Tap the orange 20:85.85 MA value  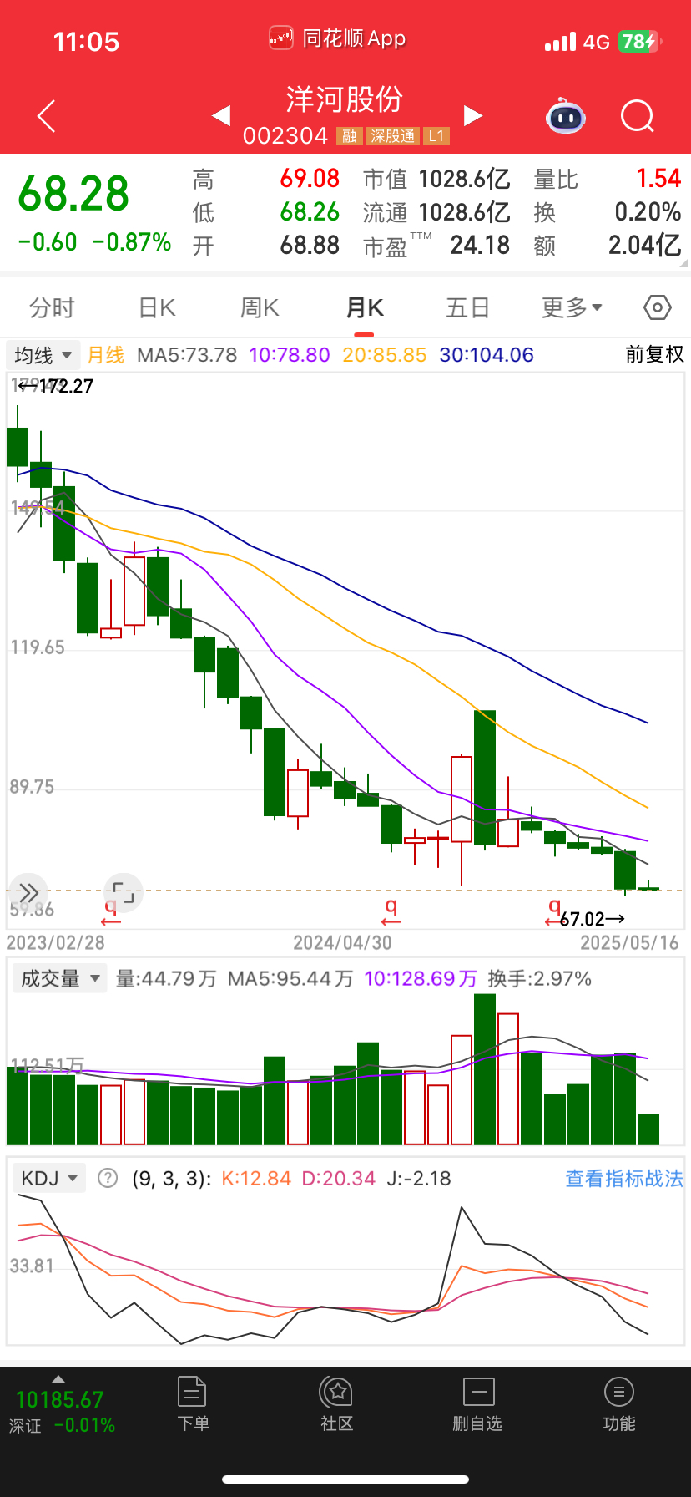(x=385, y=355)
